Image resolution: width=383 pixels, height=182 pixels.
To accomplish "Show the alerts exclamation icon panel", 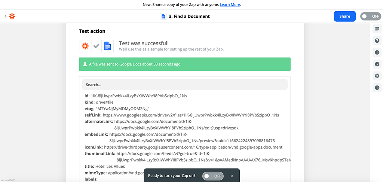I will 377,52.
